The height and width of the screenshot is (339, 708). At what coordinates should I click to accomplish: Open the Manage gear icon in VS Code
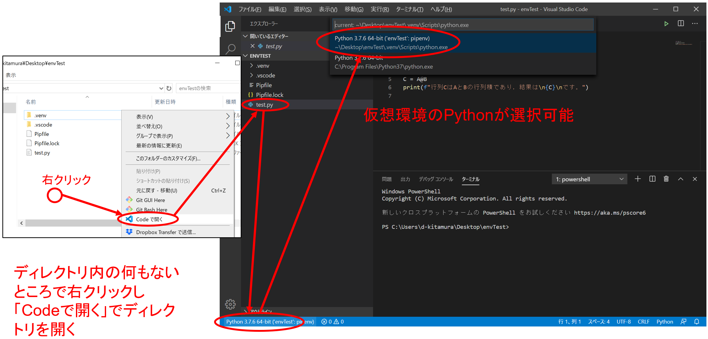(230, 304)
